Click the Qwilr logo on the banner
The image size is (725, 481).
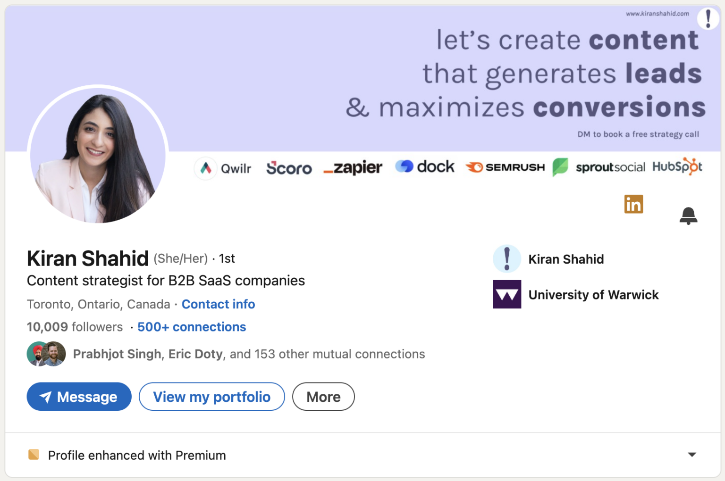(x=222, y=168)
